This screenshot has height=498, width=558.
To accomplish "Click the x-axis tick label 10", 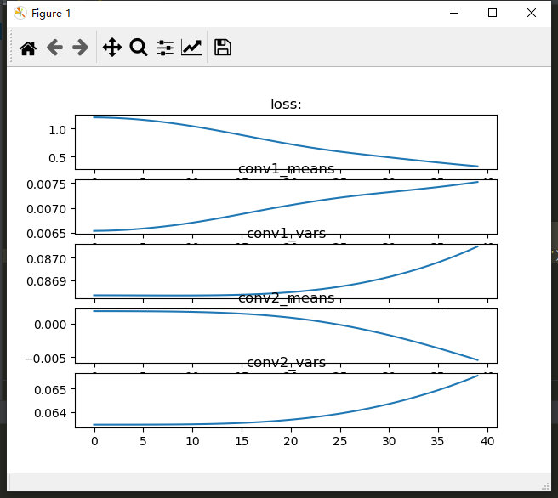I will [x=192, y=441].
